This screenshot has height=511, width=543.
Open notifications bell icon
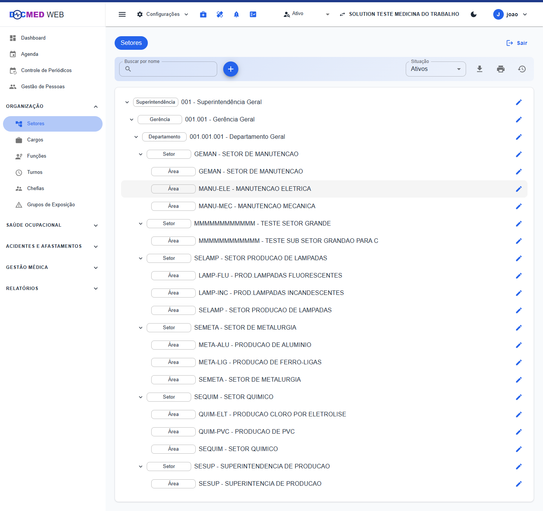coord(236,14)
